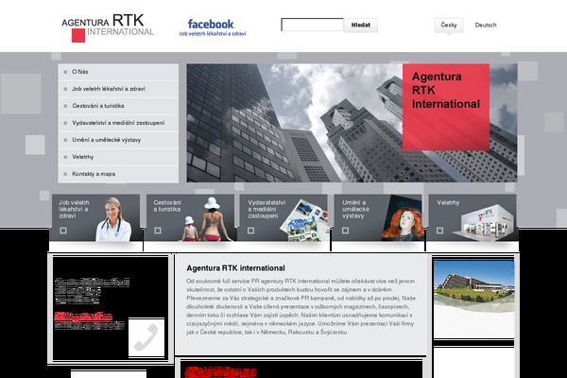Click the exhibition stand image on Veletrhy card
Screen dimensions: 567x378
(484, 223)
